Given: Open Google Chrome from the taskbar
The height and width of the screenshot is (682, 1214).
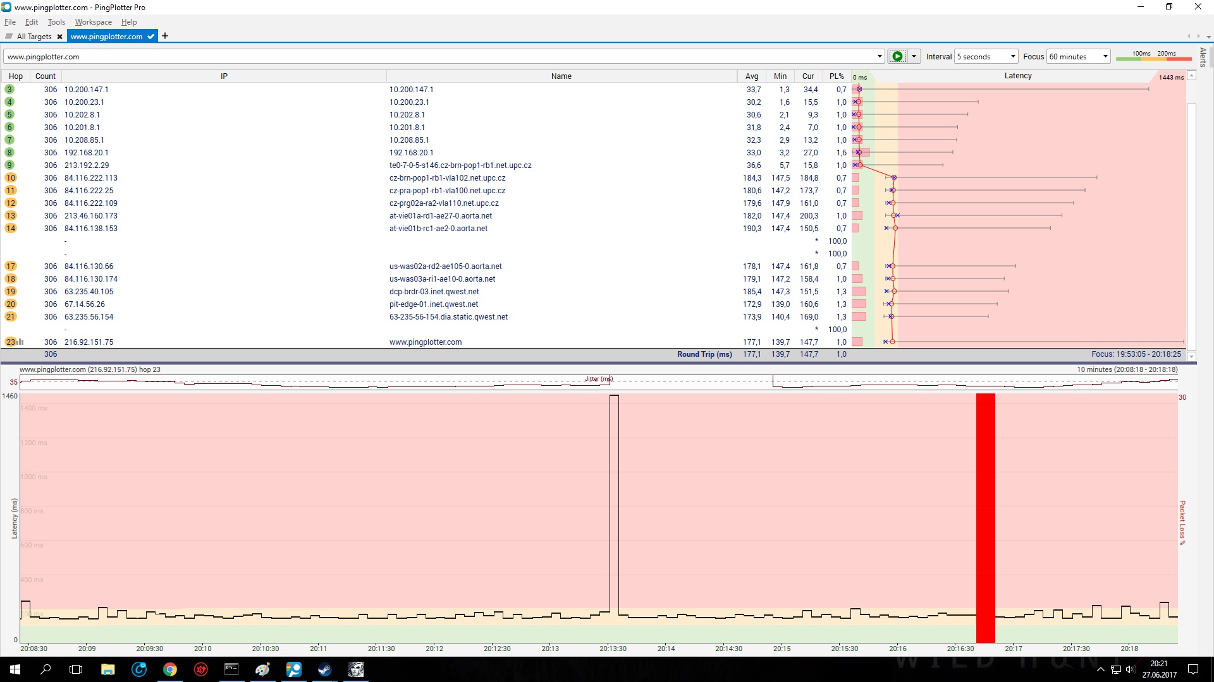Looking at the screenshot, I should point(169,669).
